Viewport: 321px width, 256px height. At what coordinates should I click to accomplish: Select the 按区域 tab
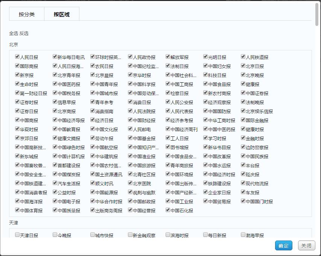click(x=62, y=14)
